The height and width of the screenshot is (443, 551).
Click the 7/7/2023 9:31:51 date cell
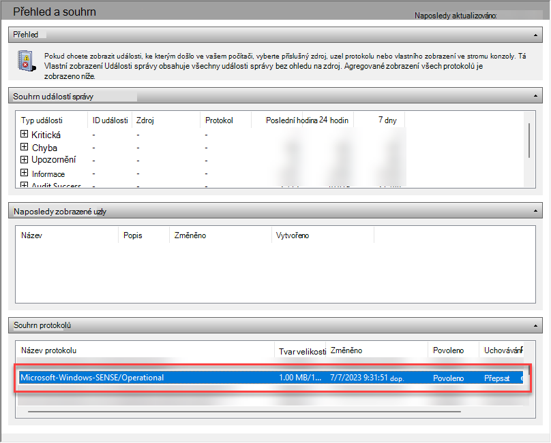pyautogui.click(x=367, y=378)
